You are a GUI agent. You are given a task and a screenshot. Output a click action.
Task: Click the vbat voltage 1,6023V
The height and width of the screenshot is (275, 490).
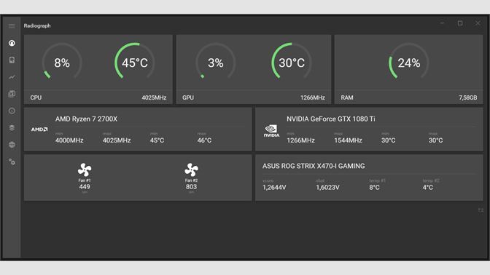pyautogui.click(x=327, y=188)
